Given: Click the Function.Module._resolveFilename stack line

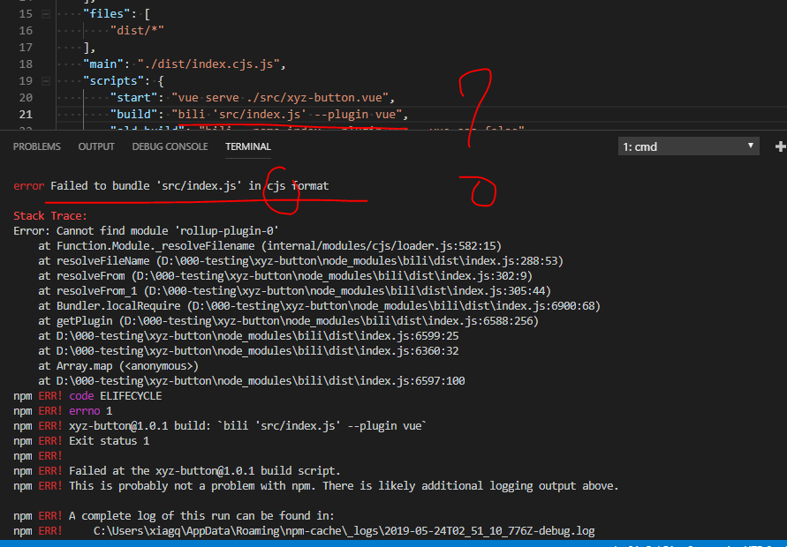Looking at the screenshot, I should click(x=270, y=246).
